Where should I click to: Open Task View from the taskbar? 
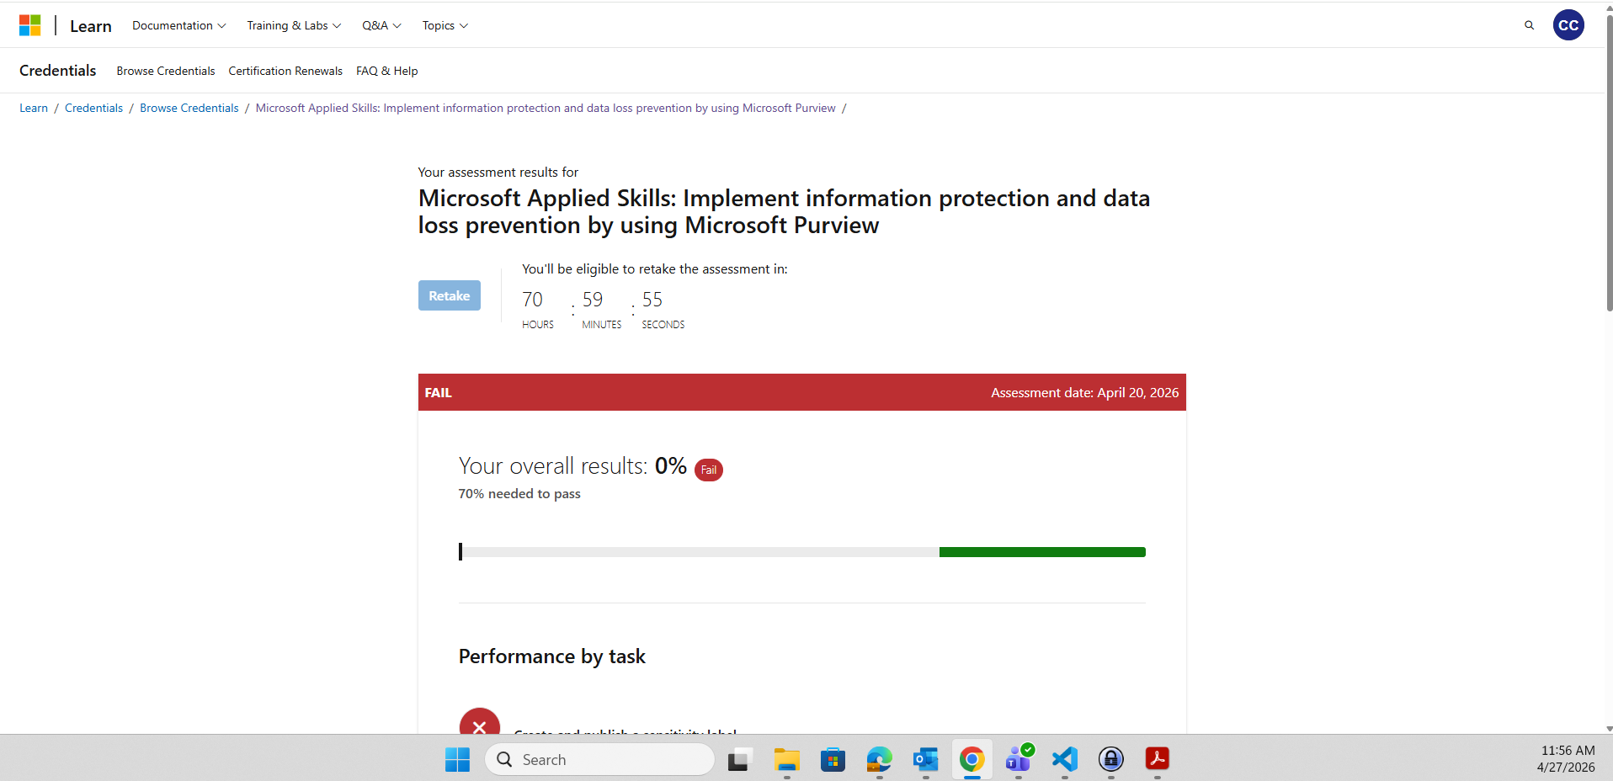739,760
